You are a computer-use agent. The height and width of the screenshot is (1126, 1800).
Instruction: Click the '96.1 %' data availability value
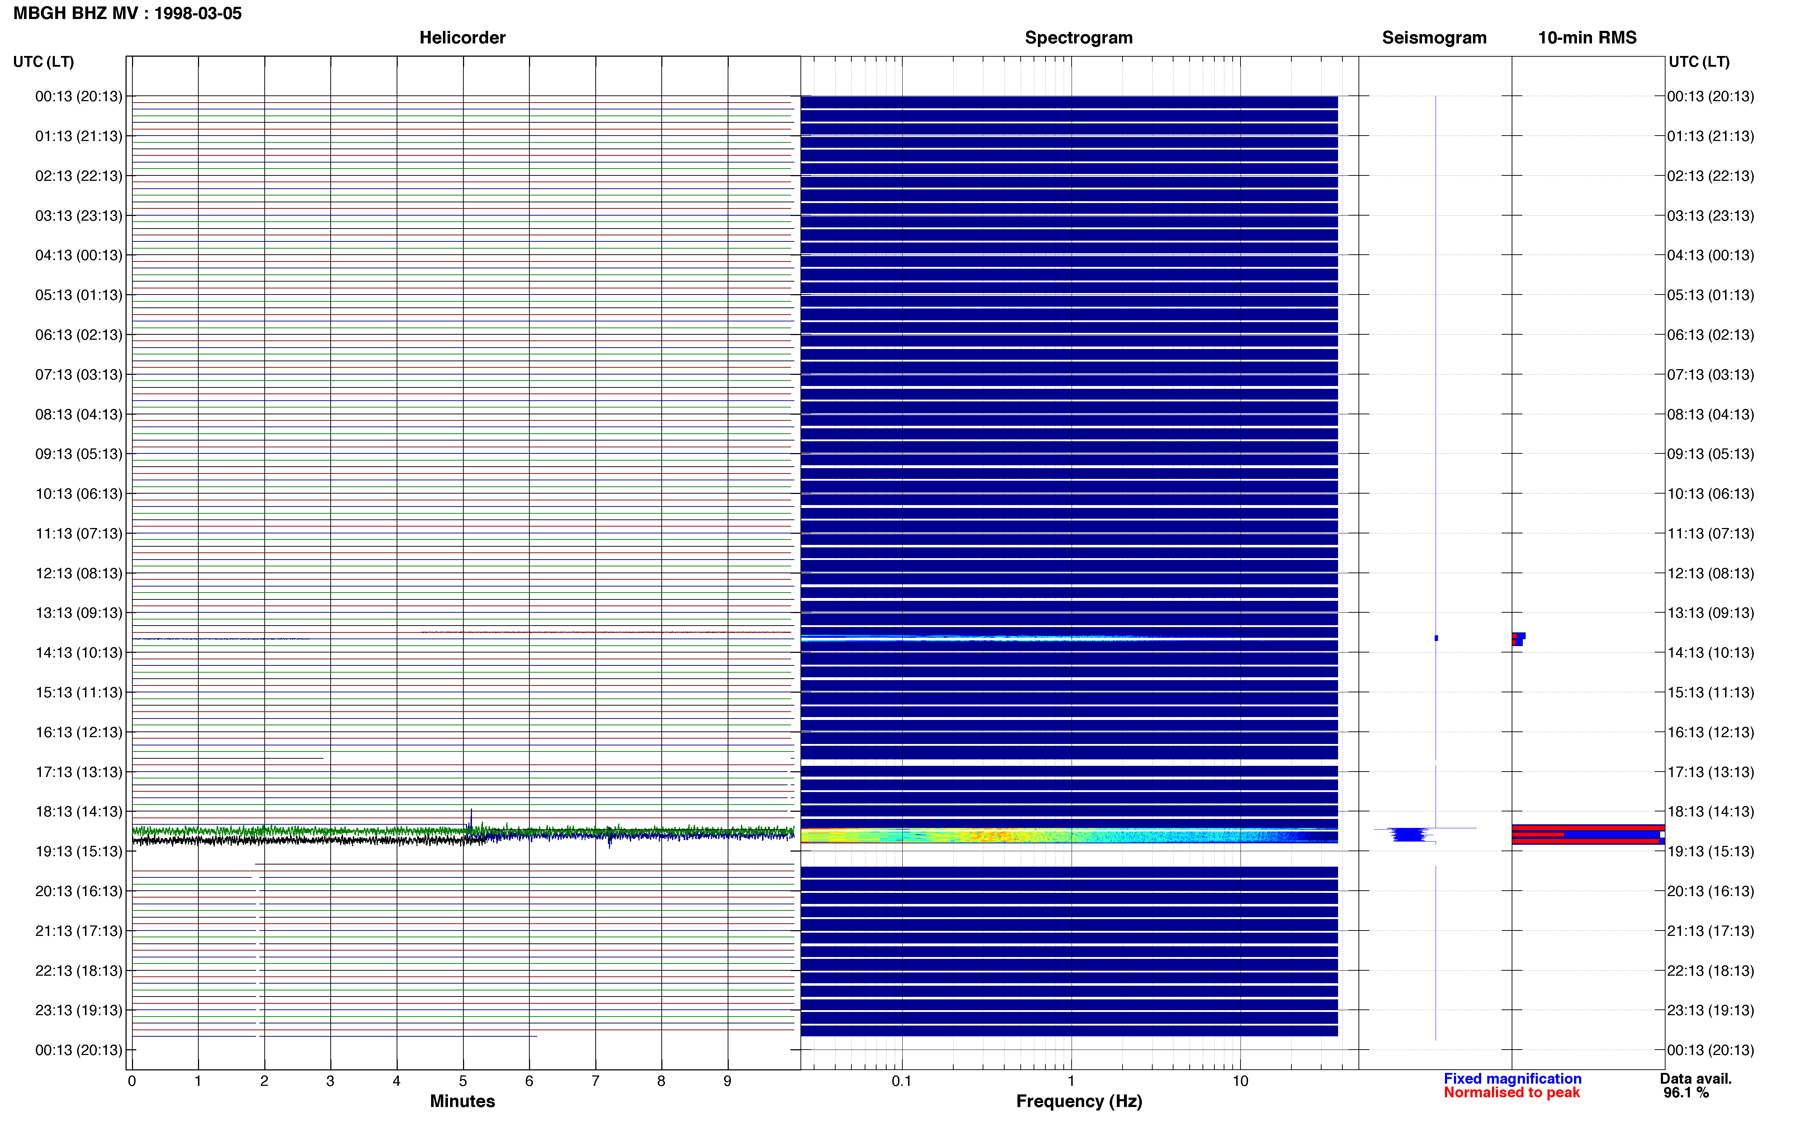[1686, 1093]
